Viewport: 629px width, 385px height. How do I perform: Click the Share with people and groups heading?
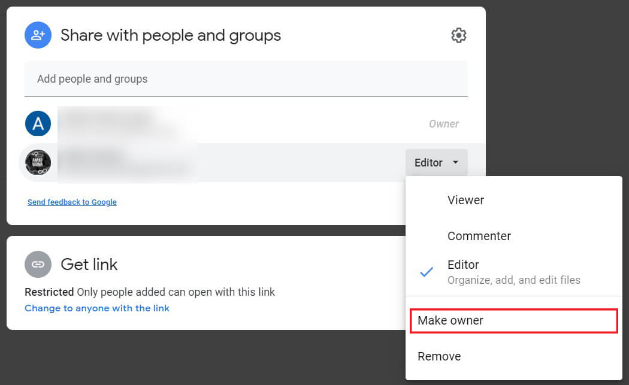click(170, 35)
